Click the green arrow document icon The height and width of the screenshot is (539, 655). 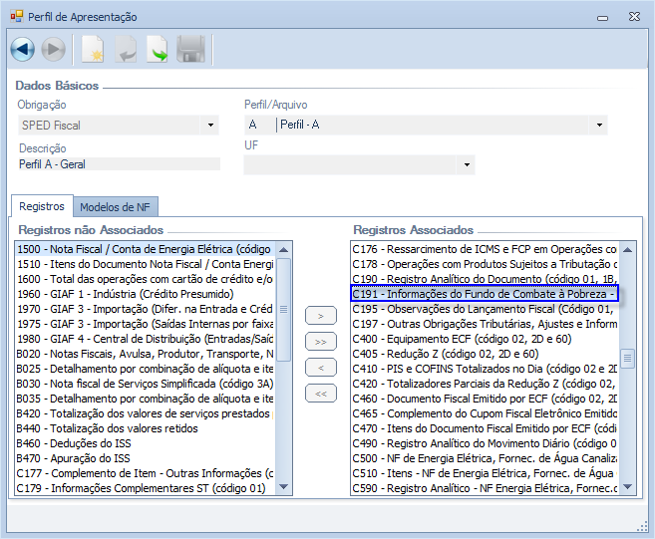tap(158, 49)
